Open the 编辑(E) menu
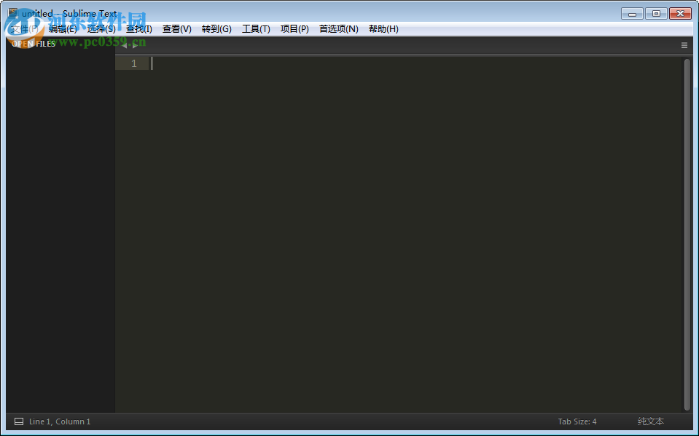699x436 pixels. coord(63,29)
